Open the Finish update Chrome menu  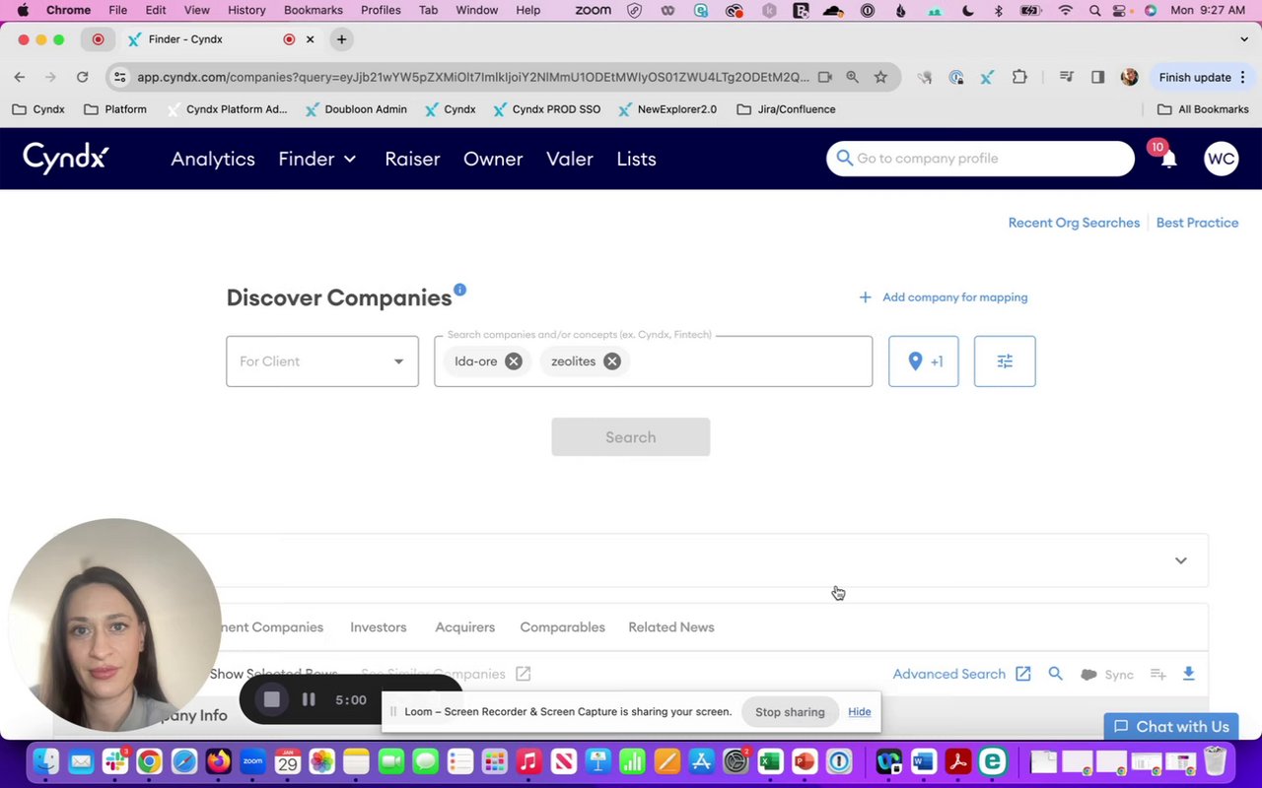point(1203,77)
